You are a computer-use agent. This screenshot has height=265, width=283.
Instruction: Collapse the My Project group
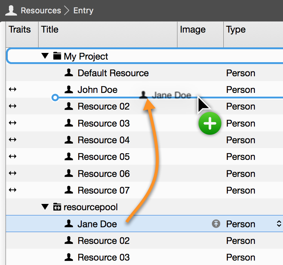[x=45, y=56]
